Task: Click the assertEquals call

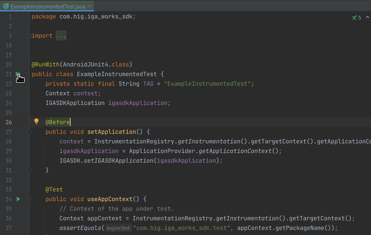Action: tap(80, 228)
